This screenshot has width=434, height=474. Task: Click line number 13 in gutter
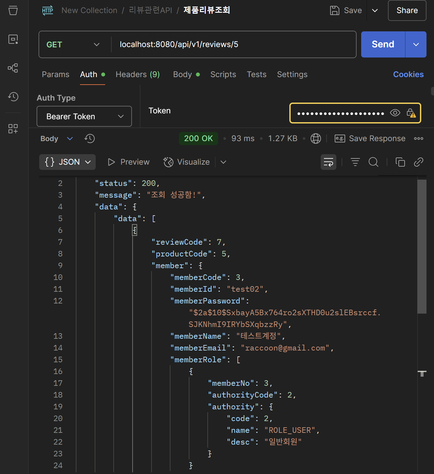coord(58,336)
